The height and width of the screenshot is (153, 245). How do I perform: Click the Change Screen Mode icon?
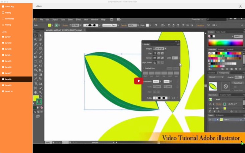(38, 116)
